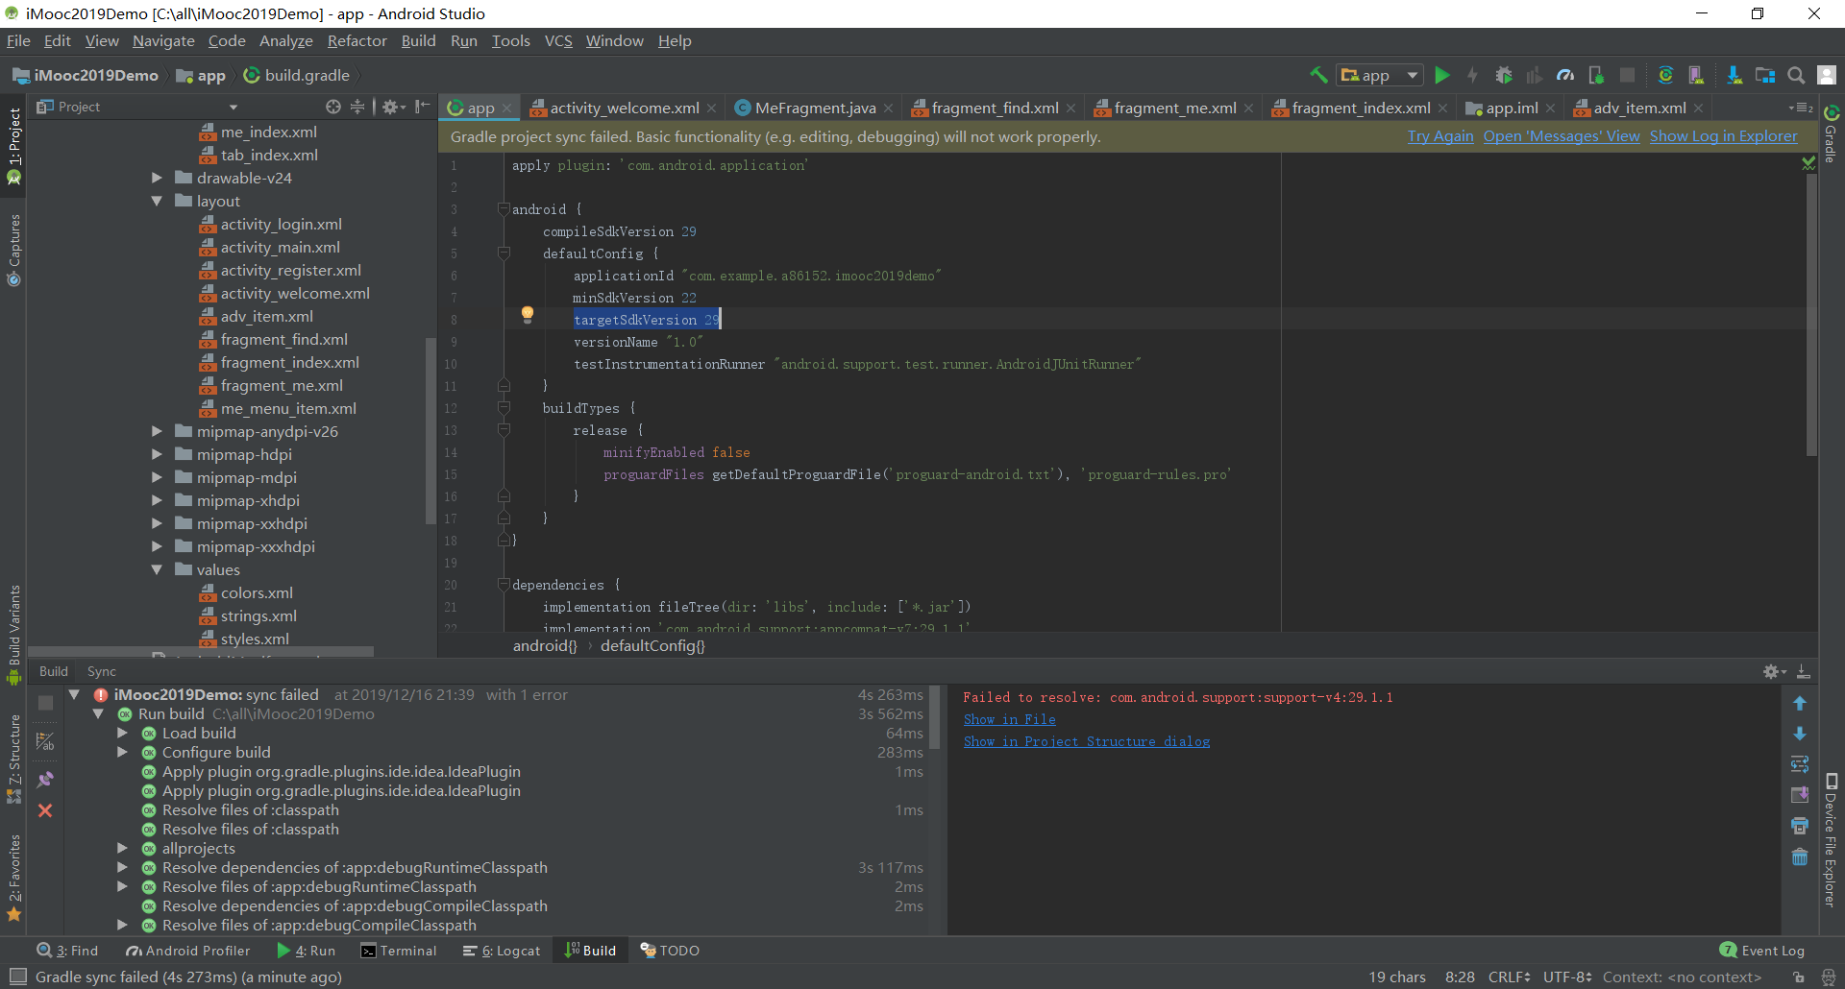Attach debugger to Android process icon
Viewport: 1845px width, 989px height.
1596,75
